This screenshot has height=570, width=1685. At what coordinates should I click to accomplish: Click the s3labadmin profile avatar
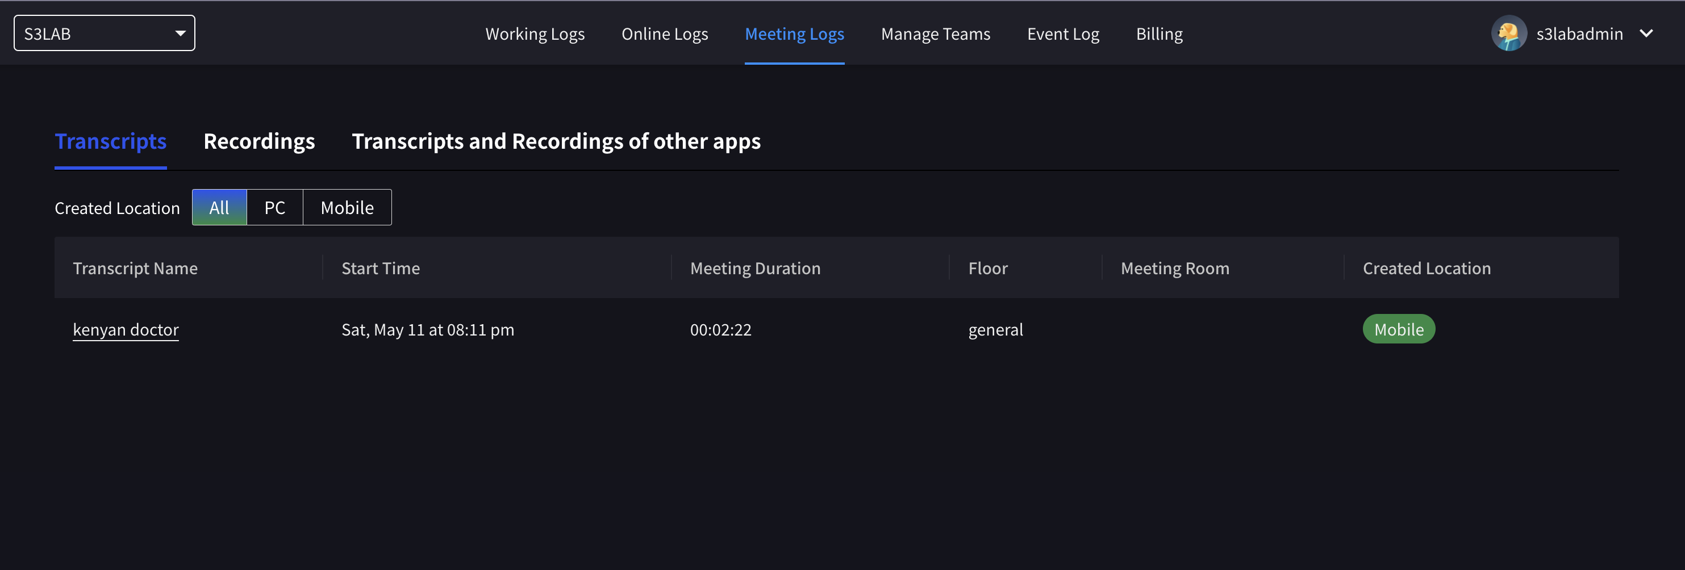click(1508, 33)
